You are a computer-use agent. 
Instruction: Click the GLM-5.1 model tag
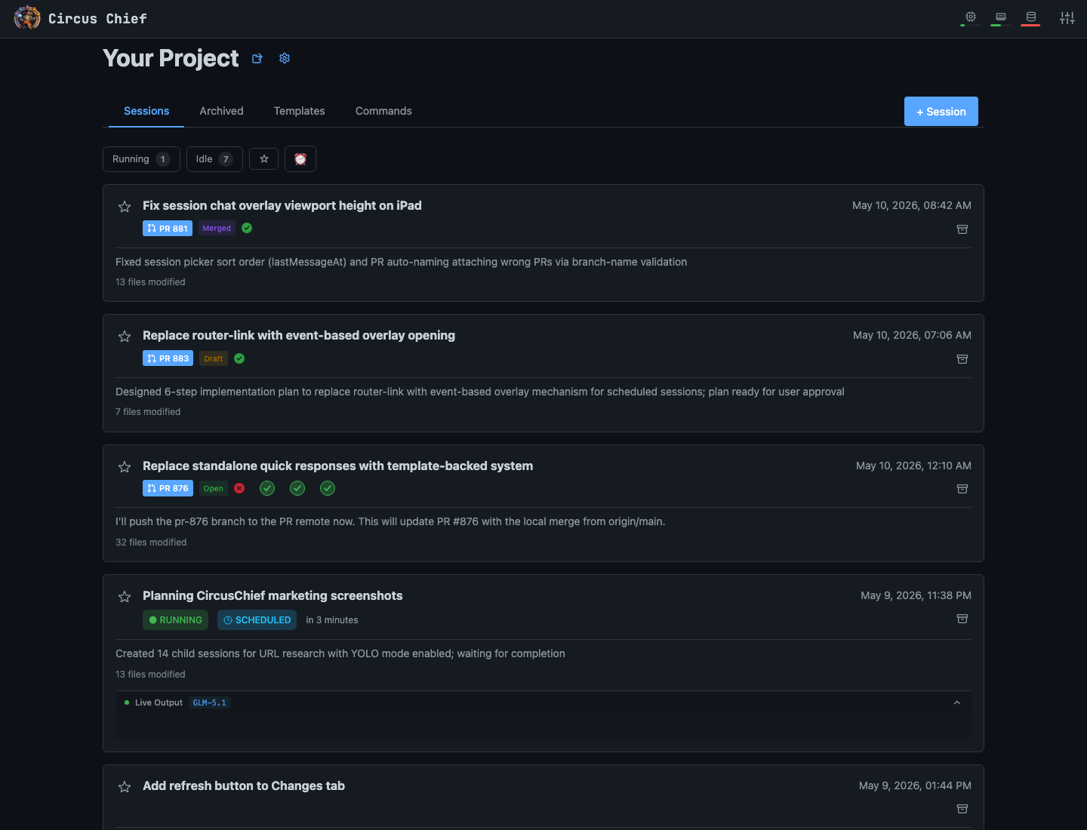209,702
